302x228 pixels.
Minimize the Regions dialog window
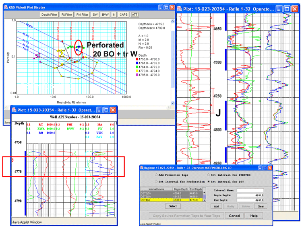[x=260, y=168]
